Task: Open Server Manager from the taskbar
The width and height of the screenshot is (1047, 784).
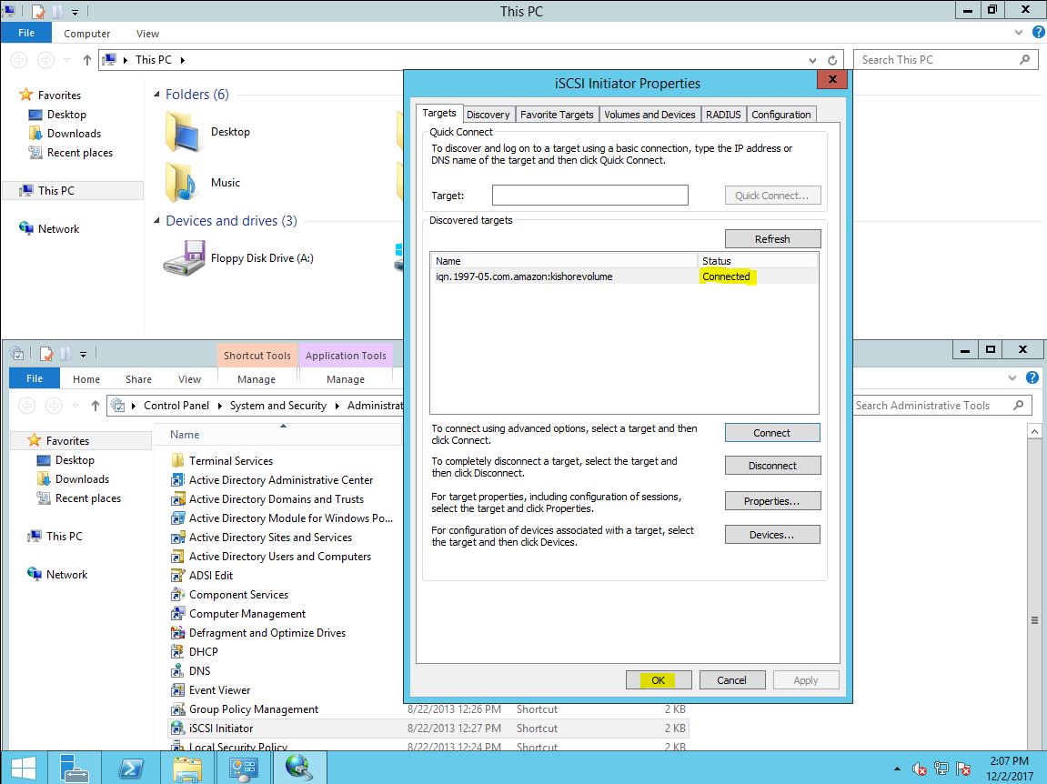Action: coord(75,769)
